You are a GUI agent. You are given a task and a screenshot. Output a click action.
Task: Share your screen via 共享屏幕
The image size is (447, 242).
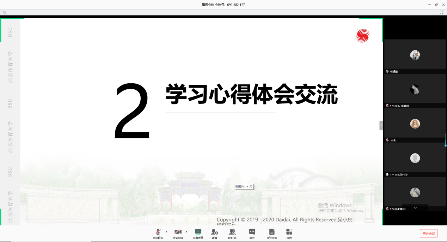tap(198, 233)
